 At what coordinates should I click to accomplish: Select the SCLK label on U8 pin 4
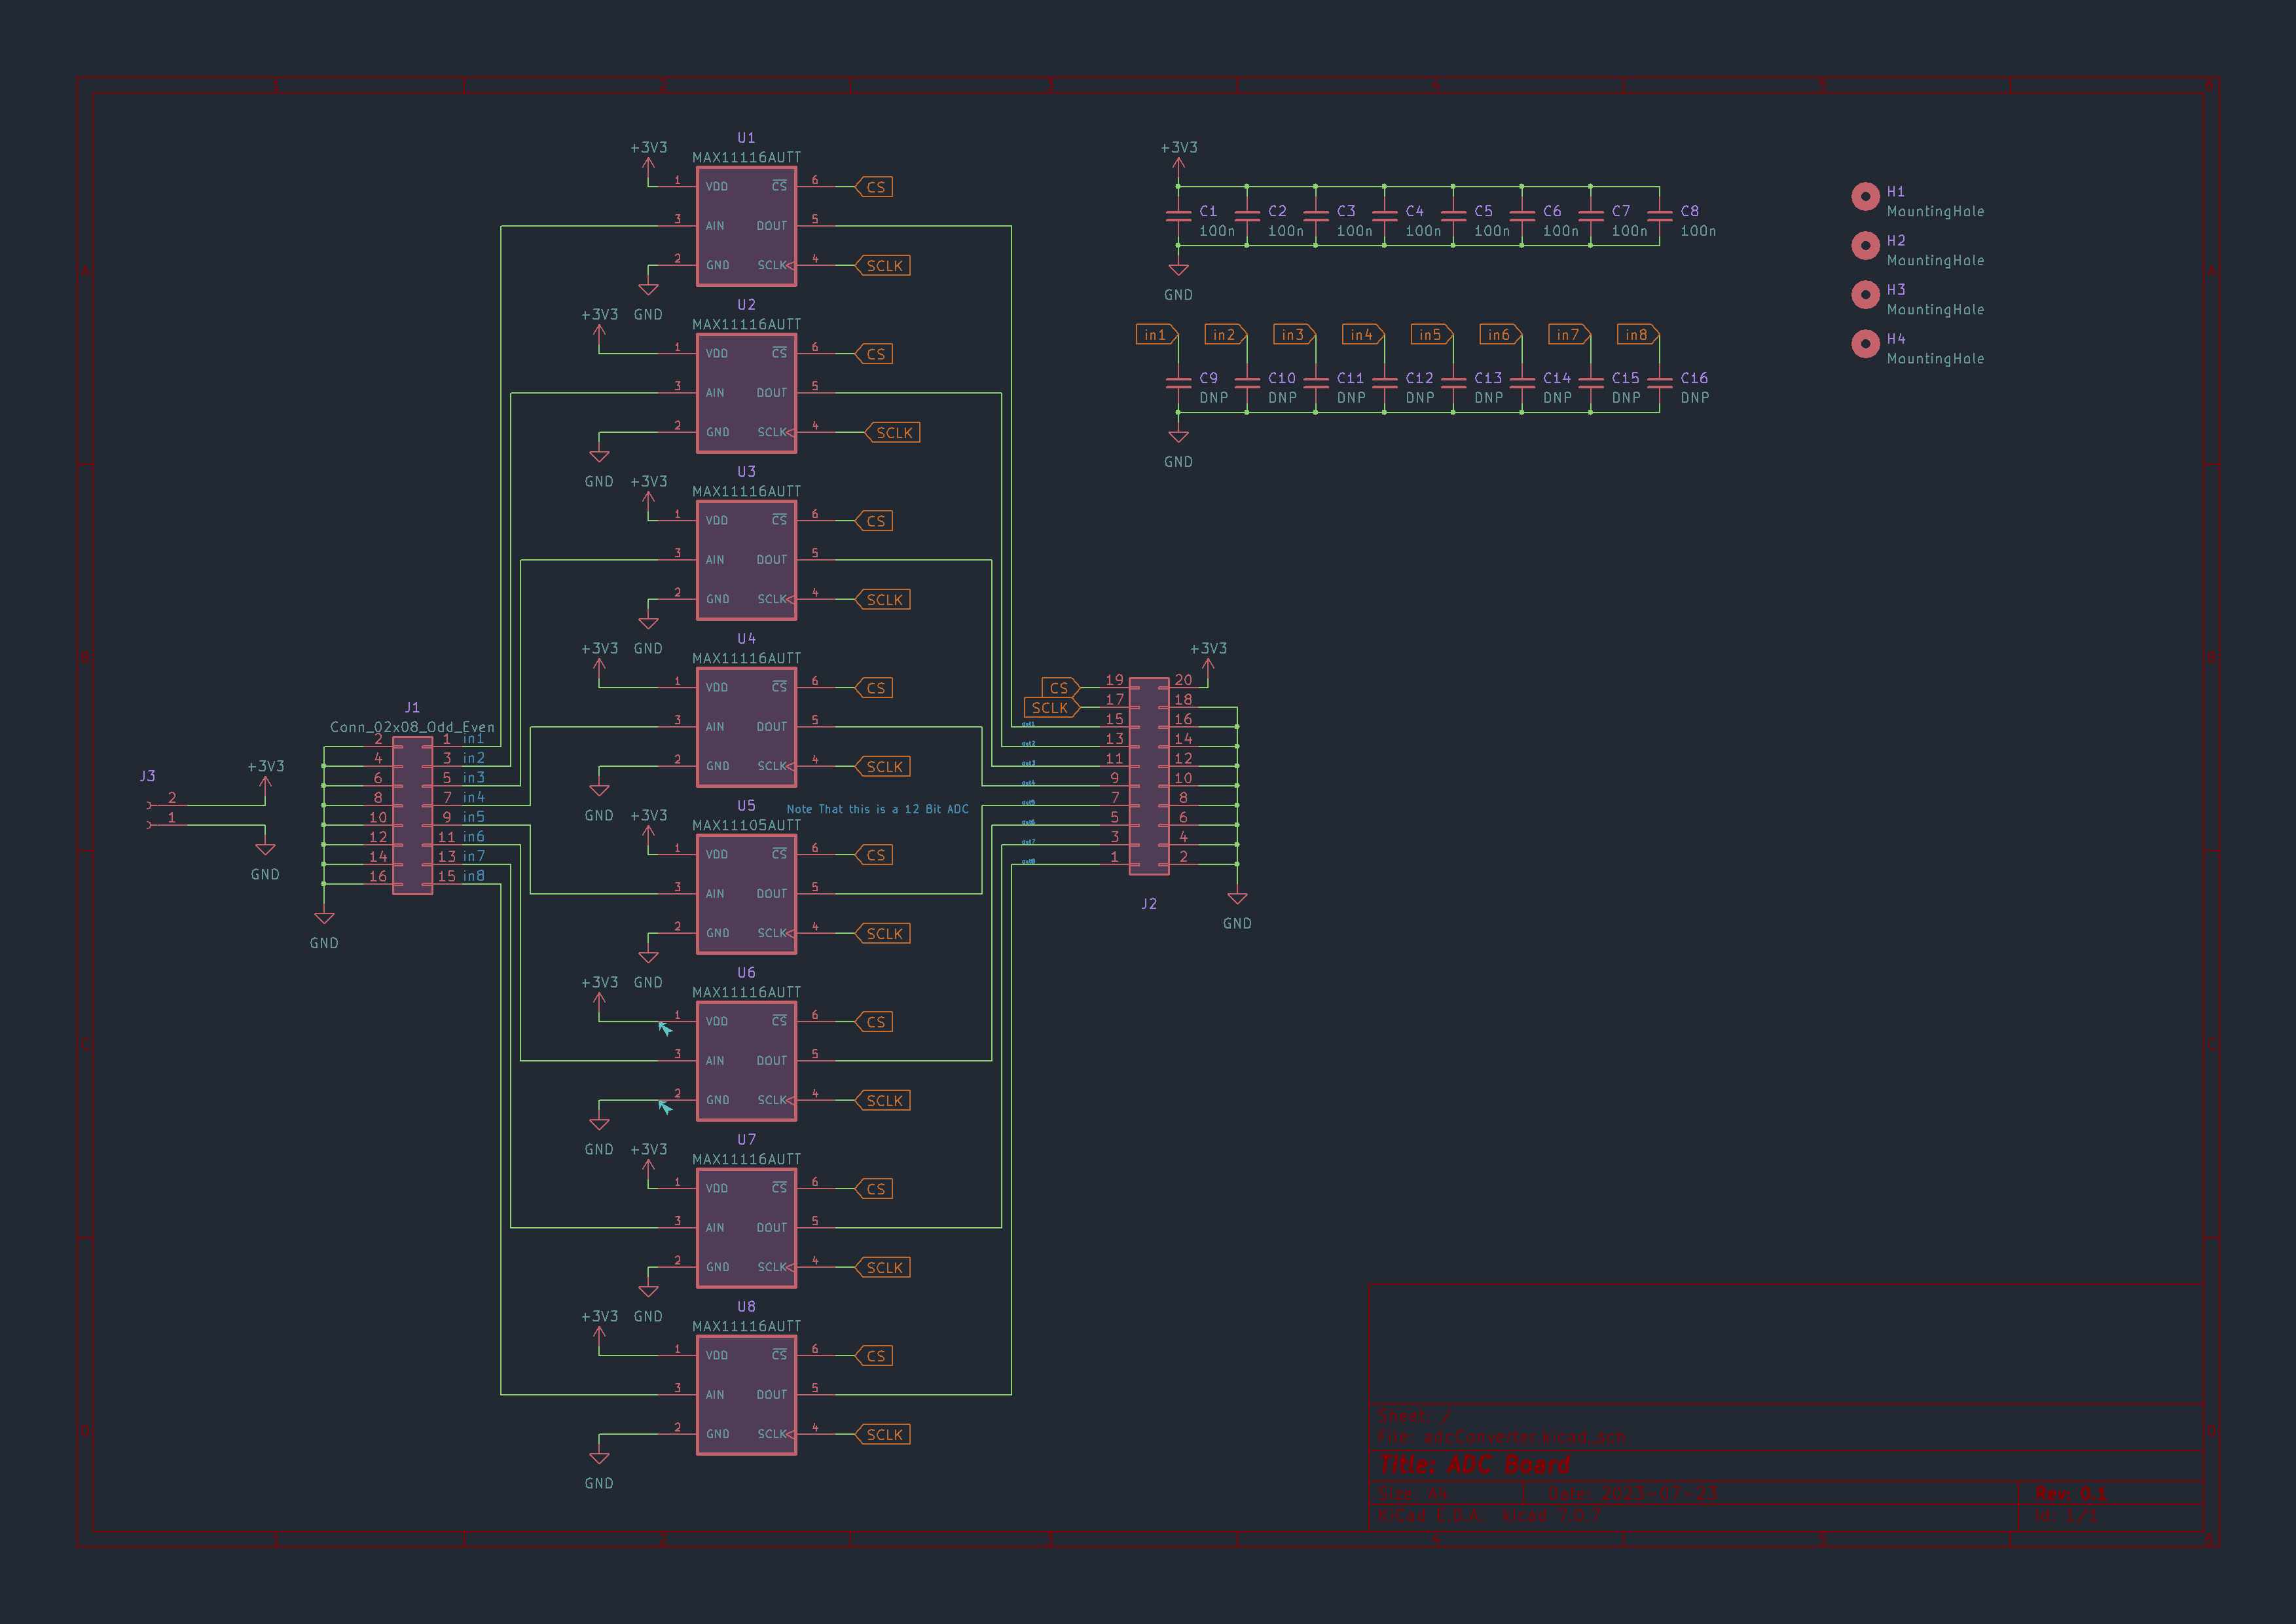(x=883, y=1435)
